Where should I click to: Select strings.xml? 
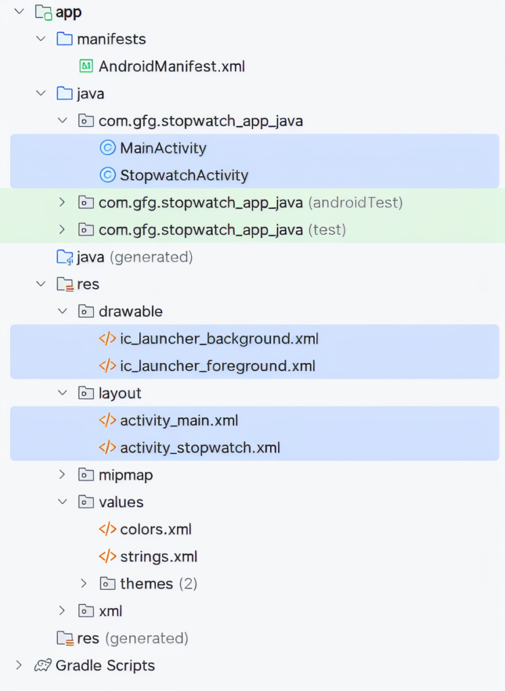point(159,557)
